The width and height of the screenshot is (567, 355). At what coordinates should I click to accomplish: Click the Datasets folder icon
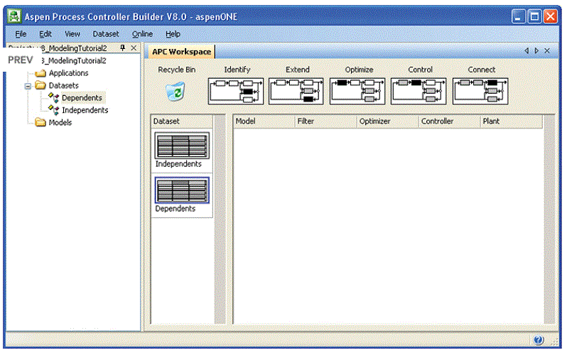pyautogui.click(x=40, y=85)
